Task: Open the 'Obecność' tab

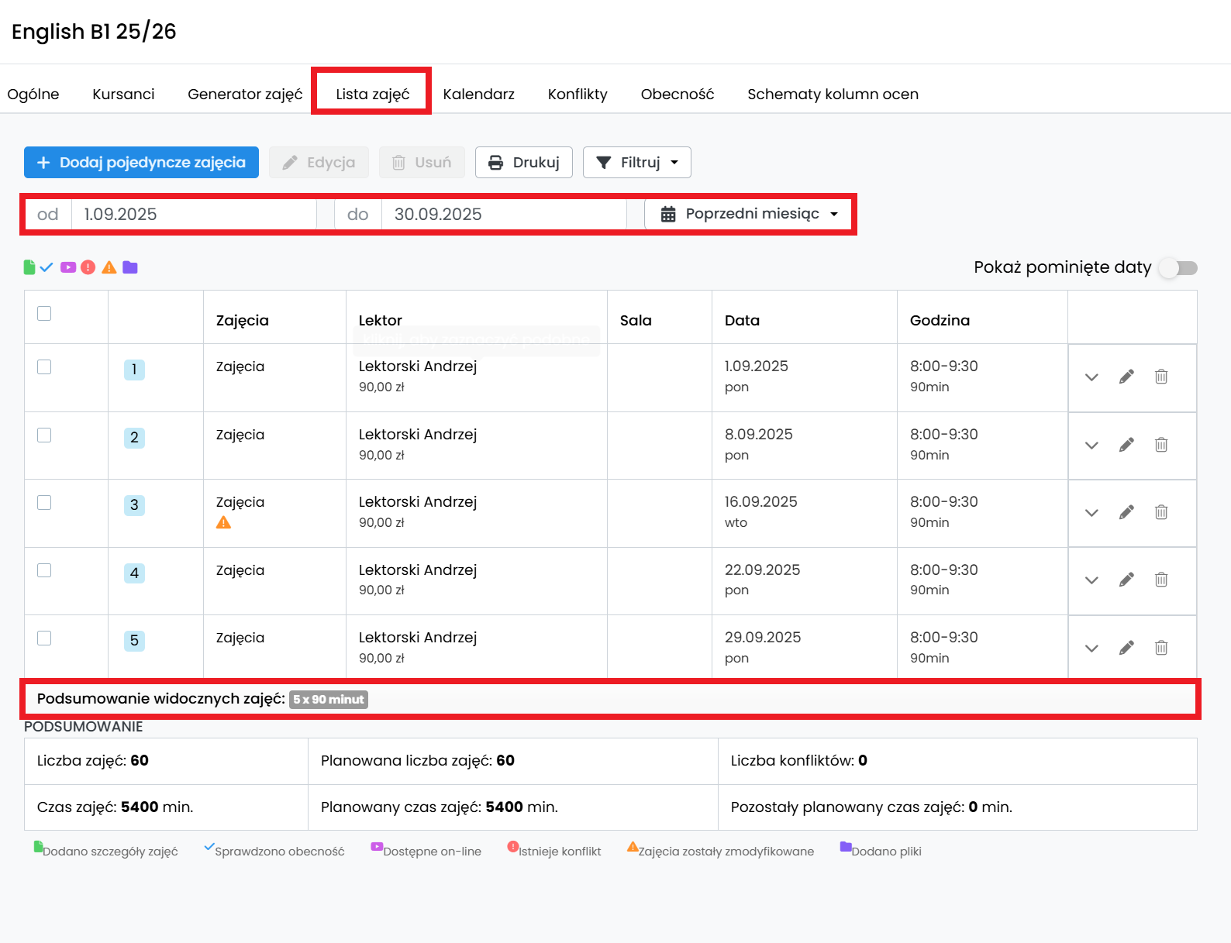Action: (x=677, y=94)
